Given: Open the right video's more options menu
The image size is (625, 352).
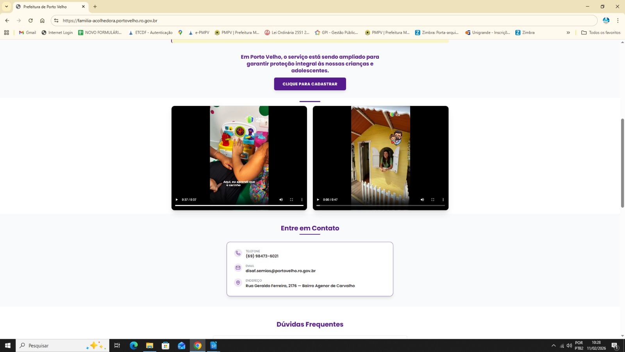Looking at the screenshot, I should pyautogui.click(x=443, y=199).
